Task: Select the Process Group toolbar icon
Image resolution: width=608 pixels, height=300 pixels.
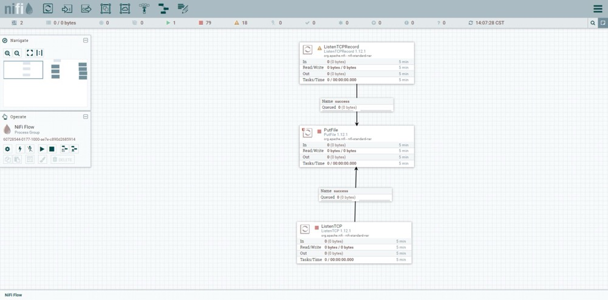Action: (106, 9)
